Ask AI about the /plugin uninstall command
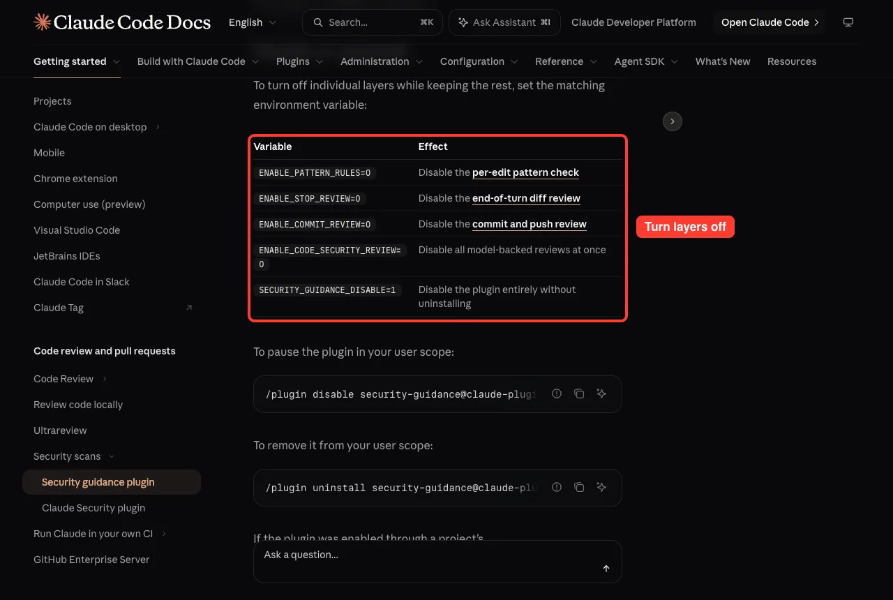893x600 pixels. click(x=601, y=487)
